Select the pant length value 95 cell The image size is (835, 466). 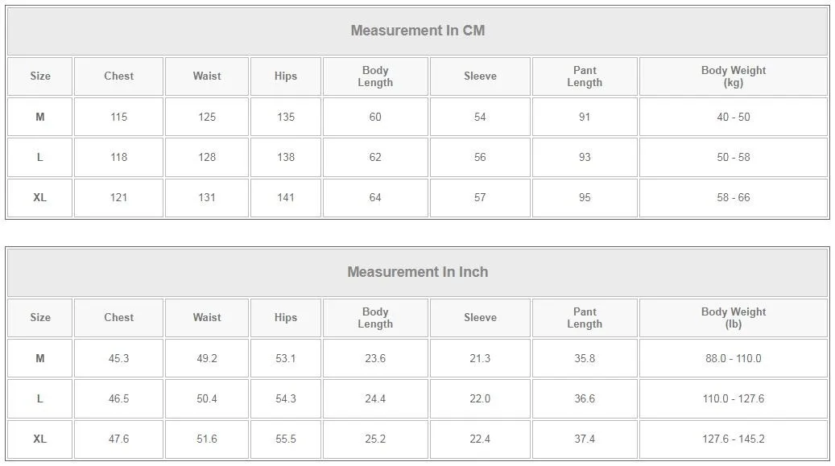pyautogui.click(x=585, y=197)
